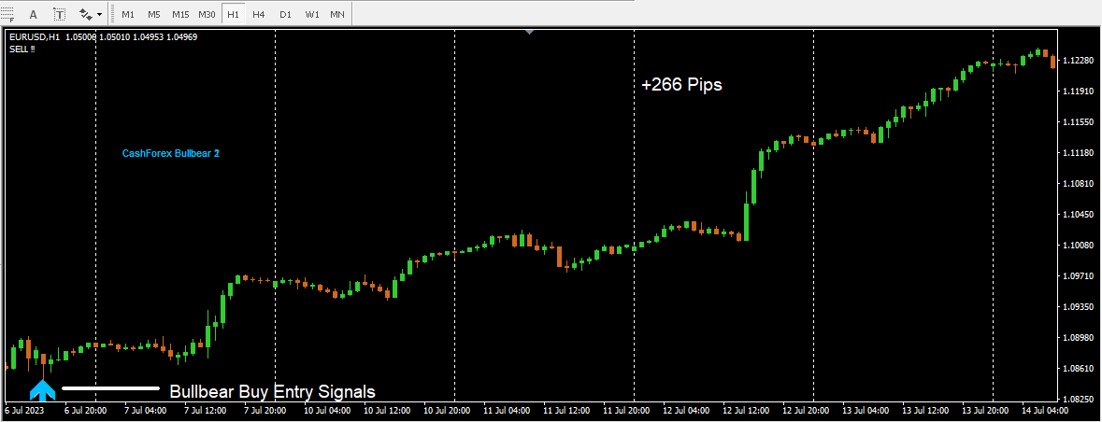This screenshot has height=422, width=1102.
Task: Switch chart to W1 weekly timeframe
Action: coord(312,14)
